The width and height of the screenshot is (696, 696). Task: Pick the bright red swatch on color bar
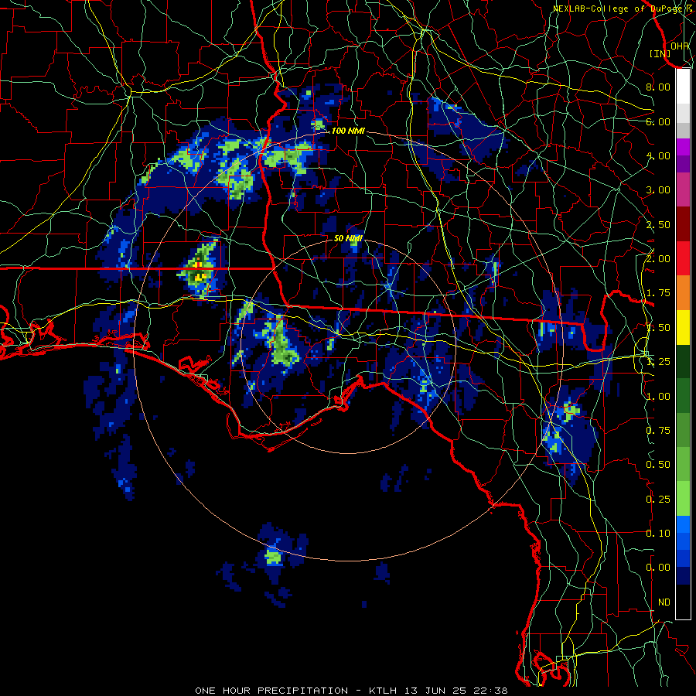683,258
